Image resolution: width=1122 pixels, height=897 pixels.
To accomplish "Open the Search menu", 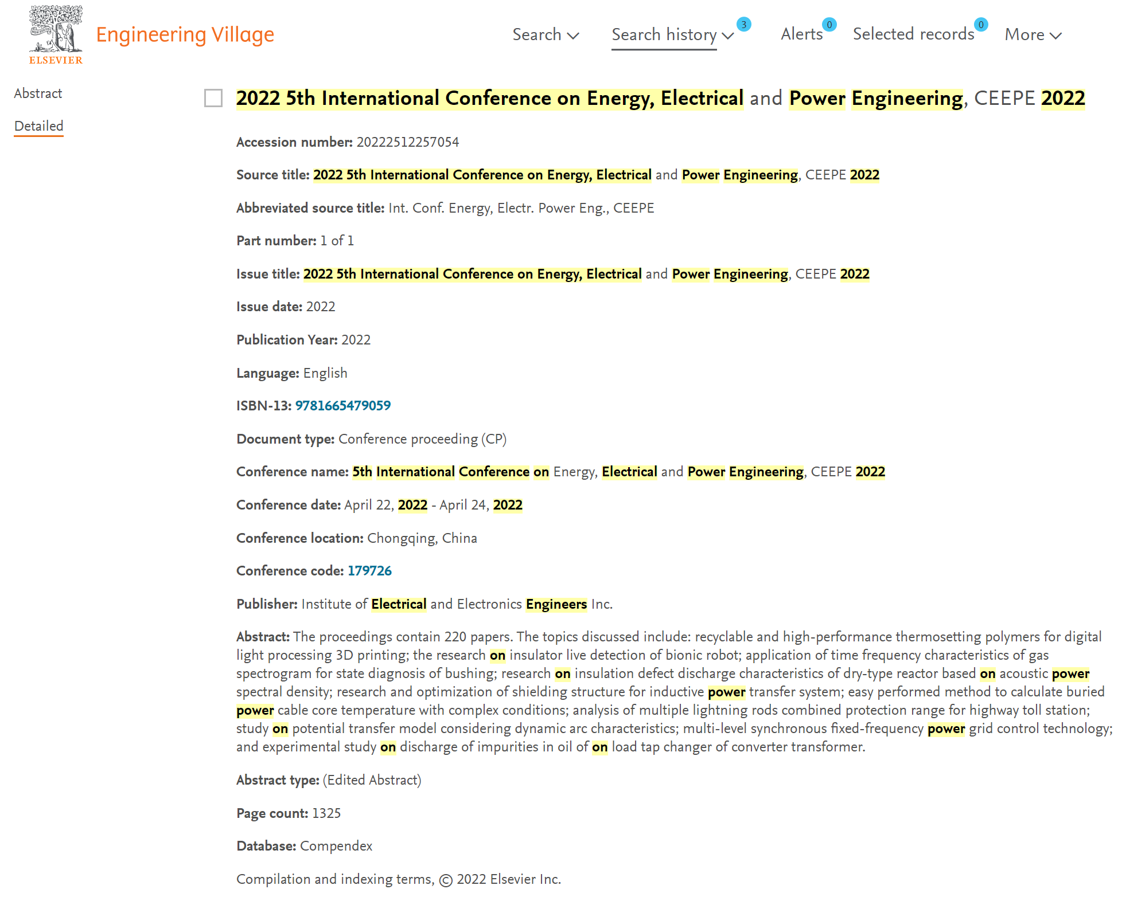I will (546, 34).
